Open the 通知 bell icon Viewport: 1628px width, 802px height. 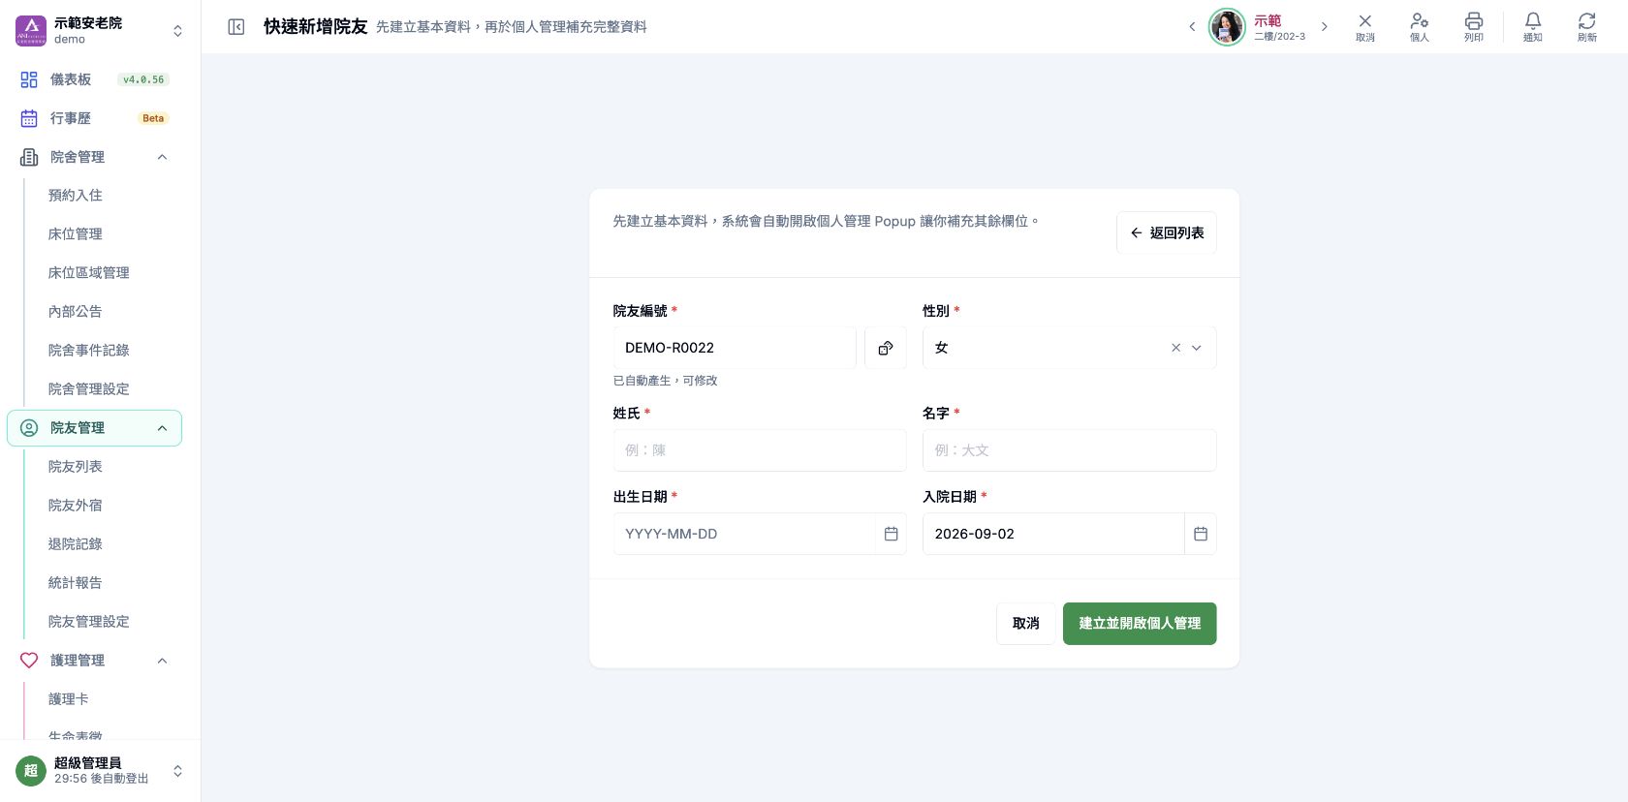coord(1532,27)
